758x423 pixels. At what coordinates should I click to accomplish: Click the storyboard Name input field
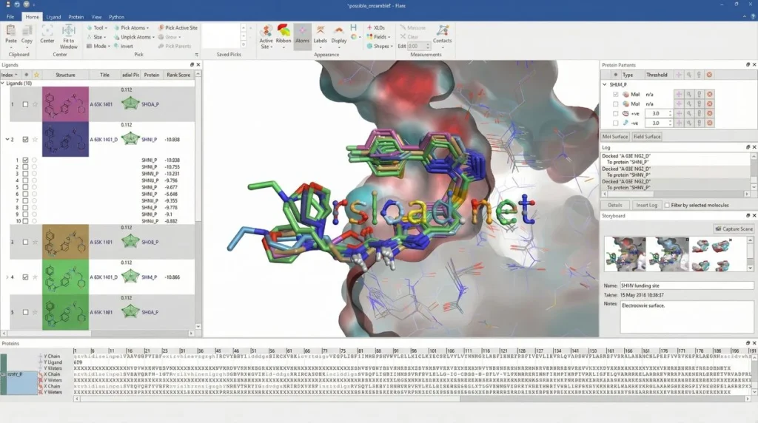tap(687, 285)
